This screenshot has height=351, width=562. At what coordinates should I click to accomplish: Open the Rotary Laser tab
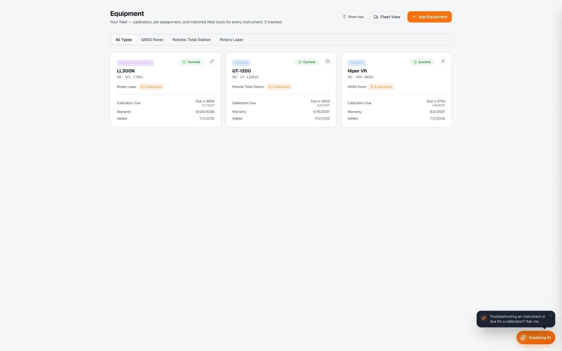pos(232,40)
